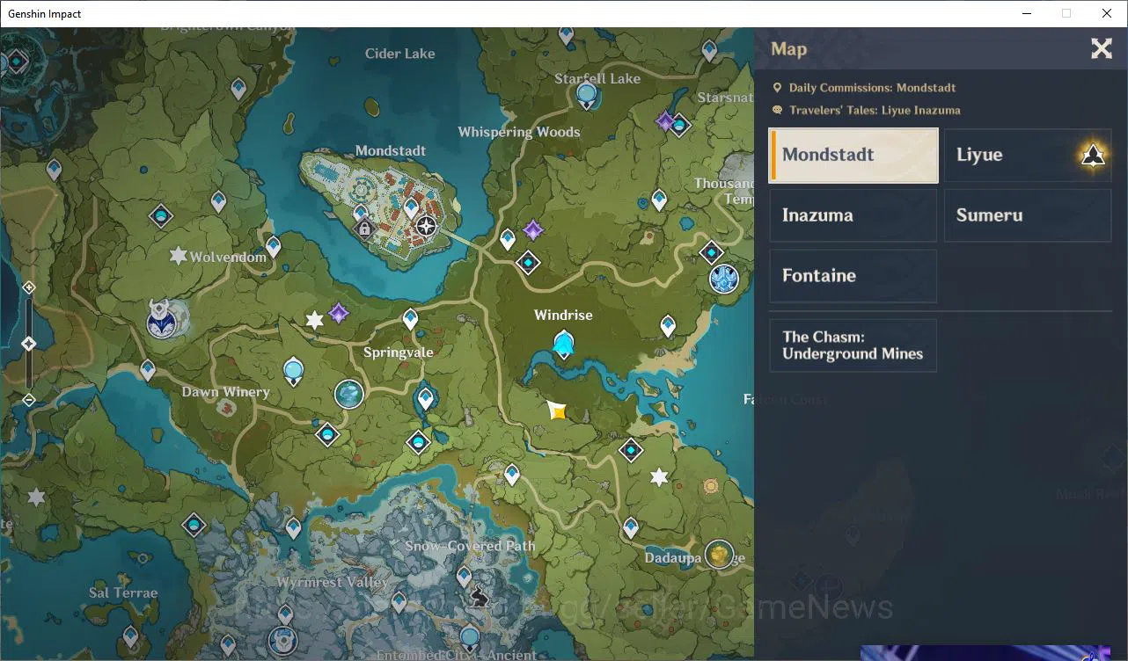Click the Springvale map label
The width and height of the screenshot is (1128, 661).
point(399,352)
